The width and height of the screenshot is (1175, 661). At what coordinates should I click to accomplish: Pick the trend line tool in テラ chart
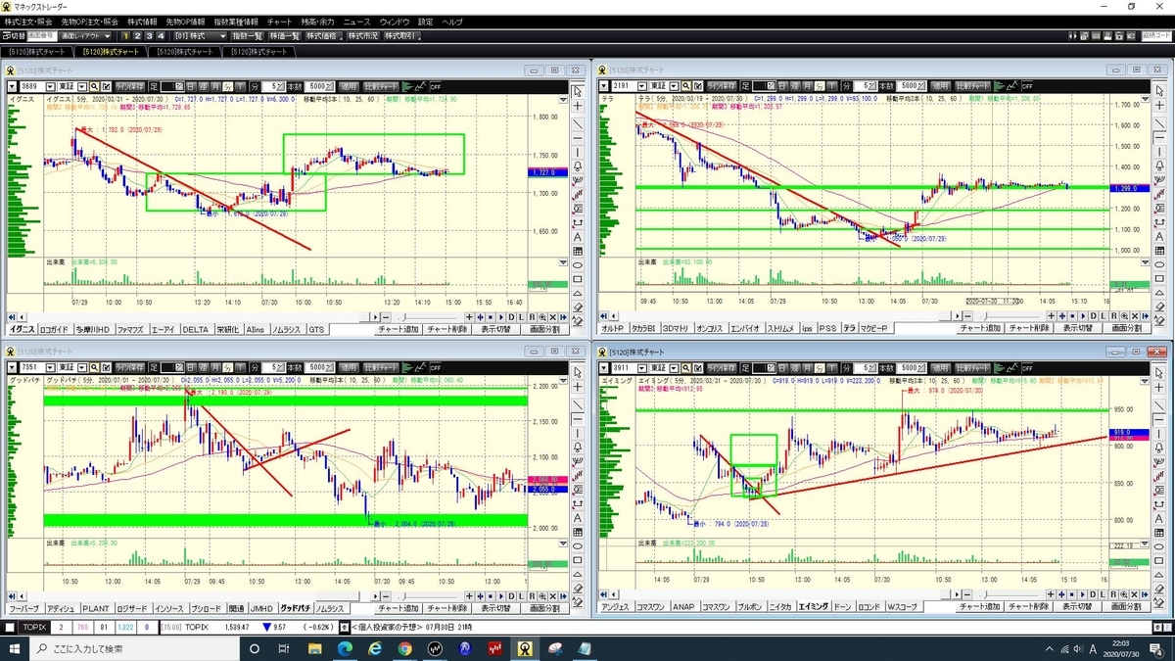click(1159, 123)
